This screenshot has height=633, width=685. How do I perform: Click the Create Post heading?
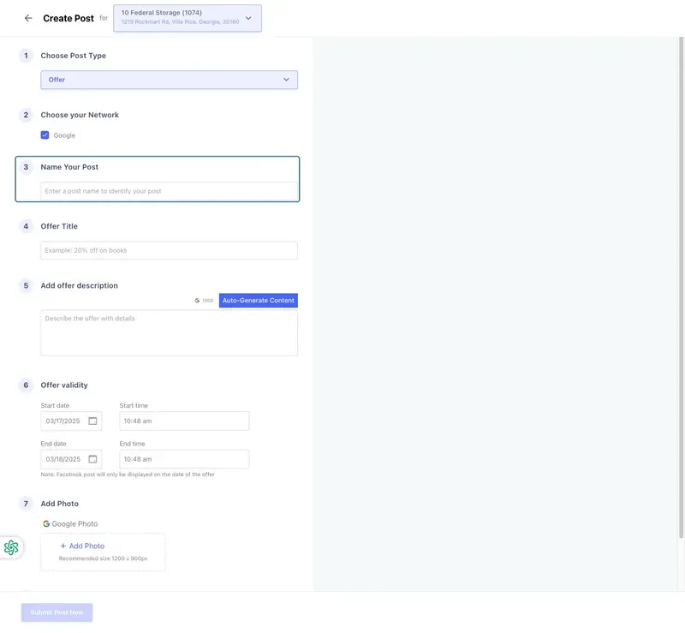[68, 18]
